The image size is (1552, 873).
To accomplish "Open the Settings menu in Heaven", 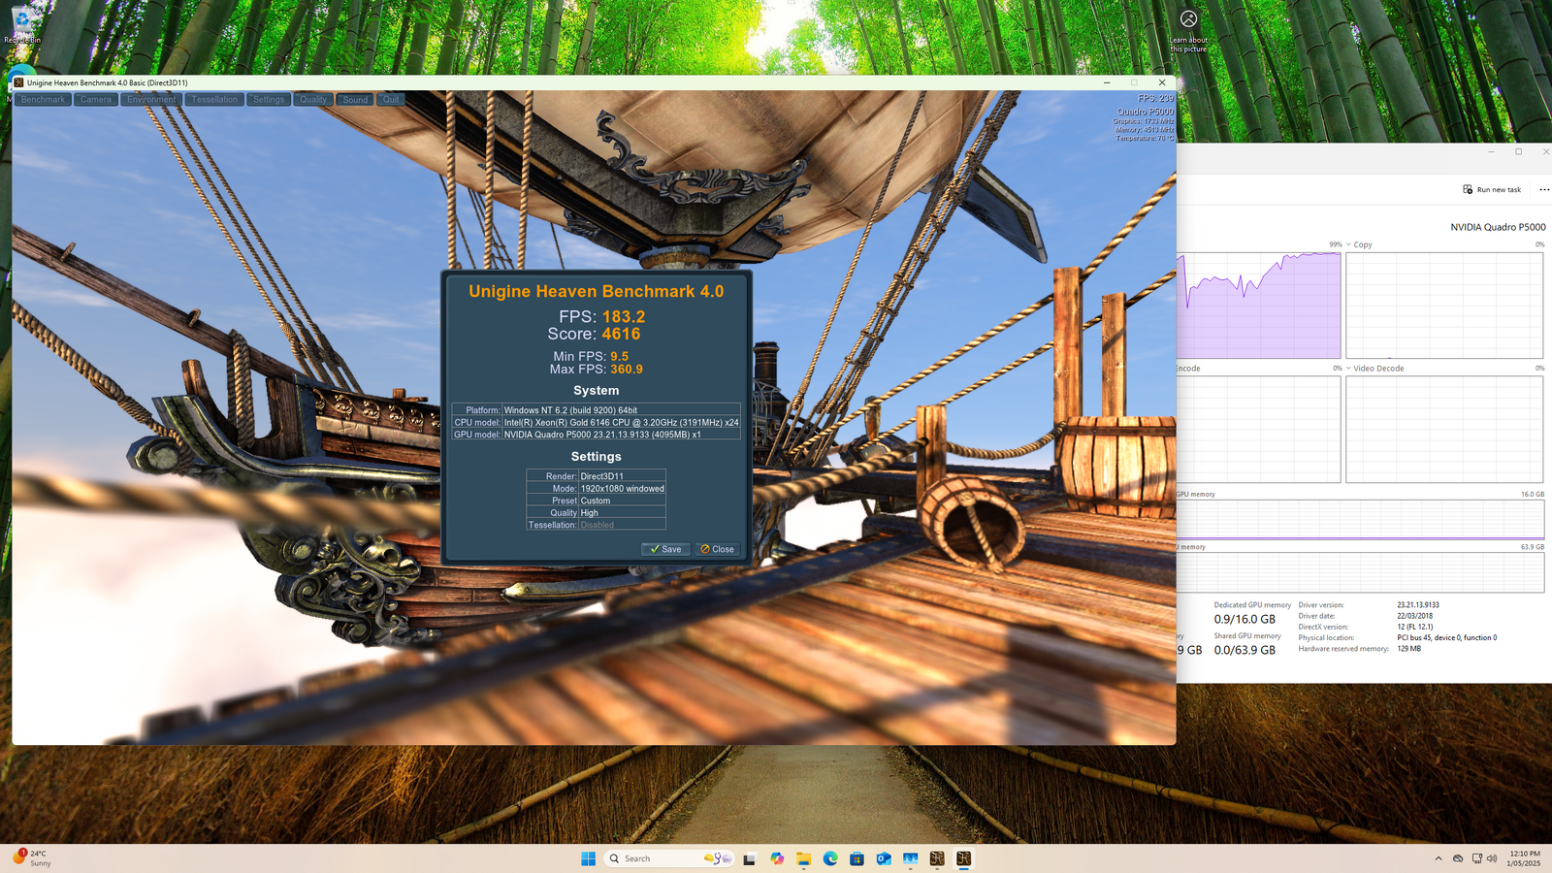I will point(269,100).
